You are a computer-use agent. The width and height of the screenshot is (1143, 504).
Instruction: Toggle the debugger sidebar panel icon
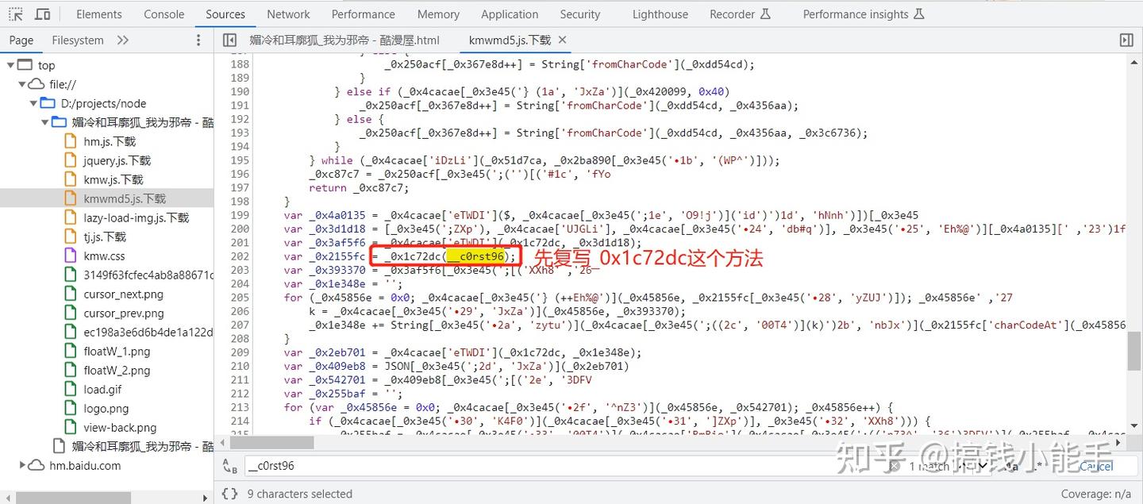click(x=1126, y=40)
